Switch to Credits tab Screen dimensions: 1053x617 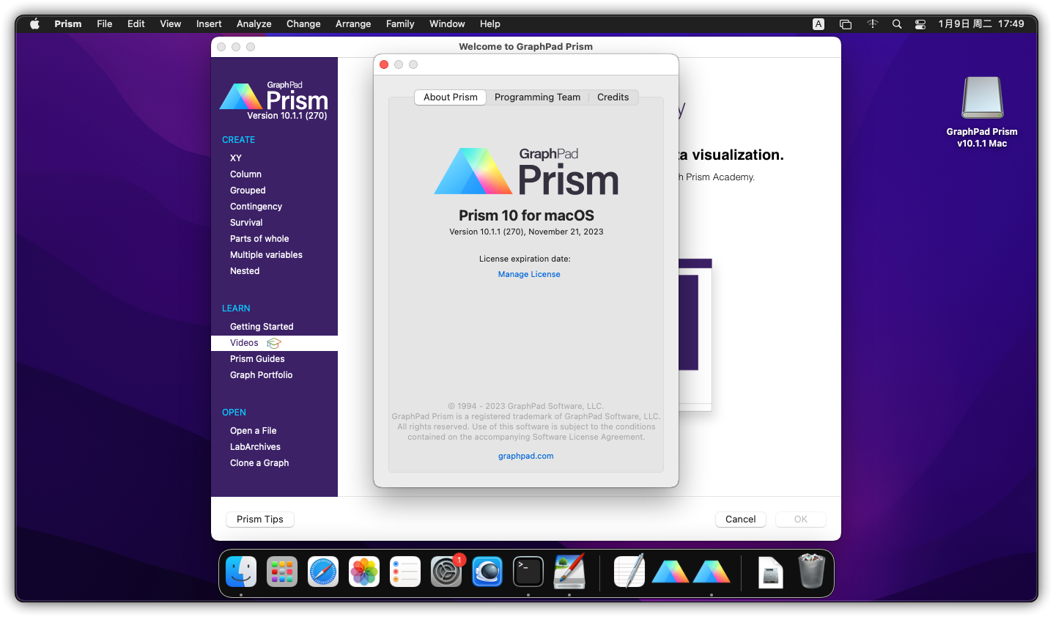613,97
